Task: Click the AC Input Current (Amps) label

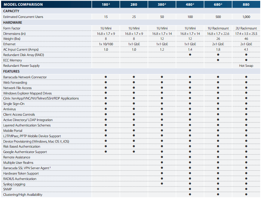Action: 21,50
